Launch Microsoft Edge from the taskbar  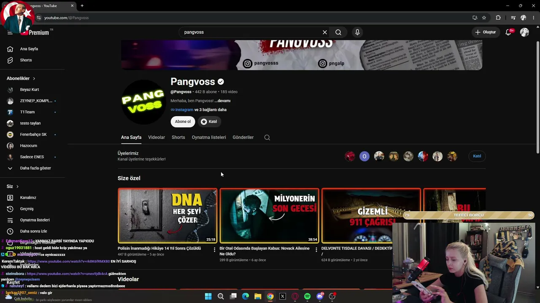(x=246, y=296)
